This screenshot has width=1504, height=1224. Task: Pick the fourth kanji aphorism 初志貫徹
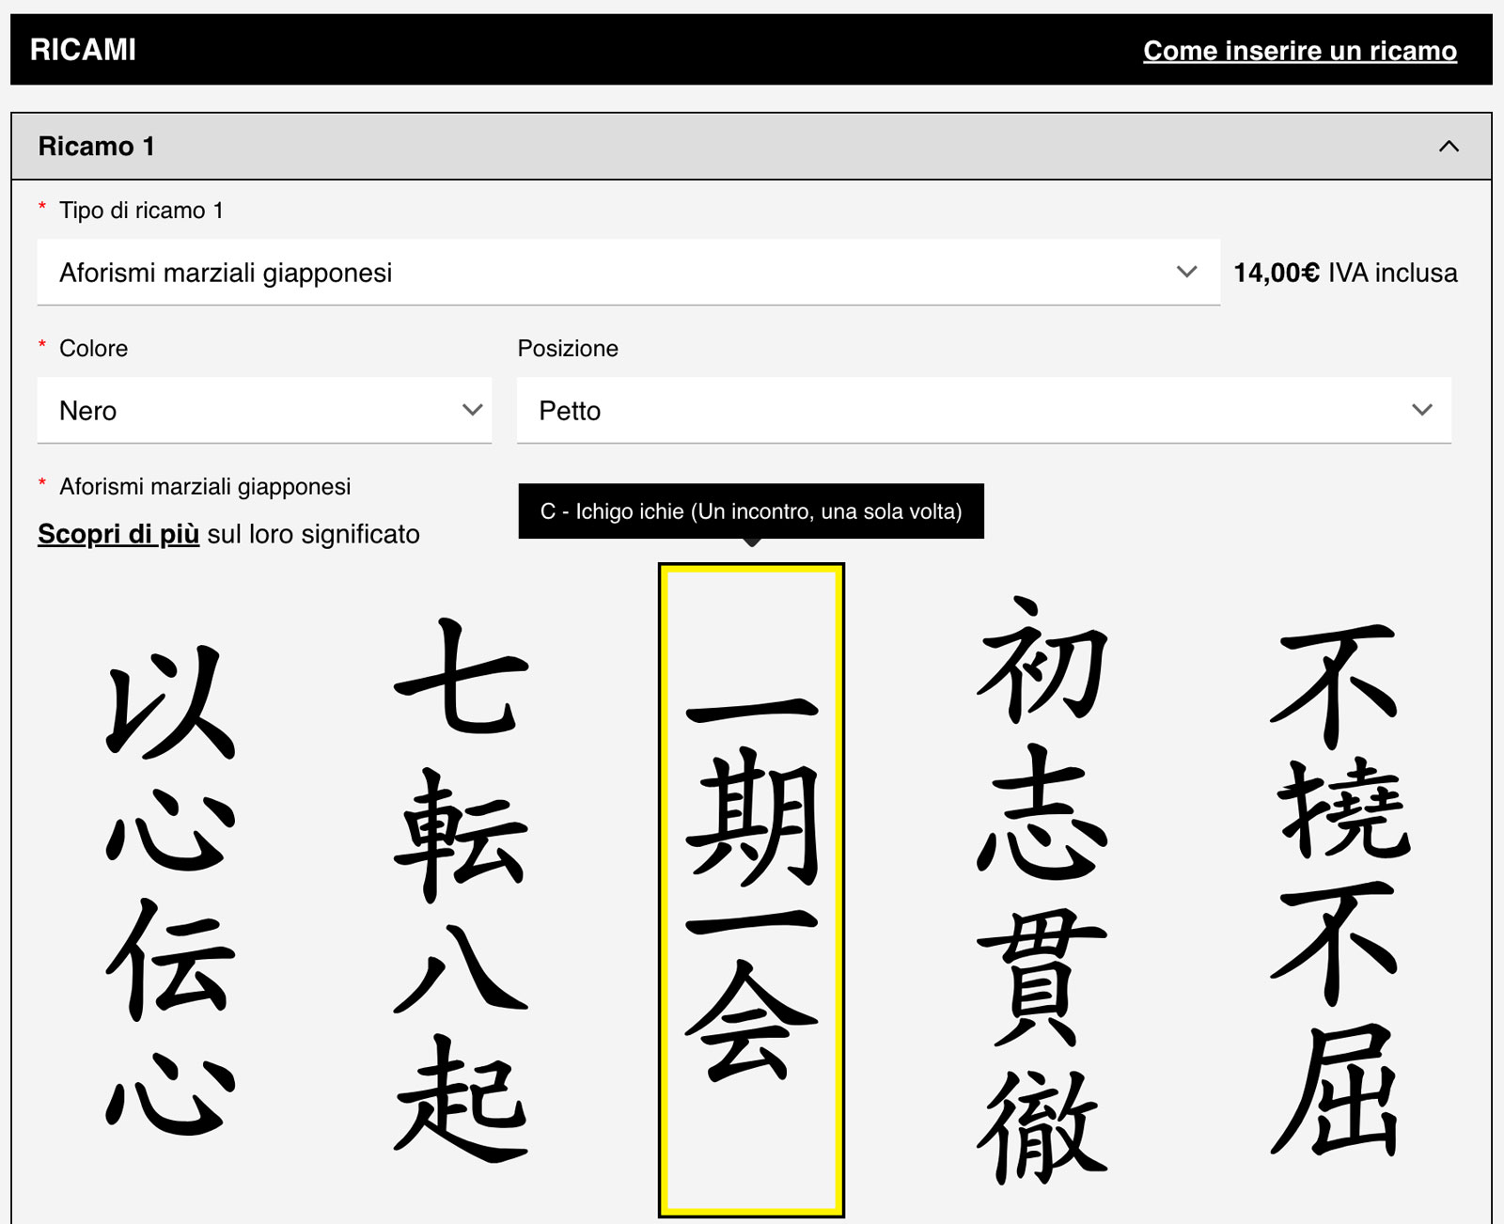click(x=1042, y=888)
